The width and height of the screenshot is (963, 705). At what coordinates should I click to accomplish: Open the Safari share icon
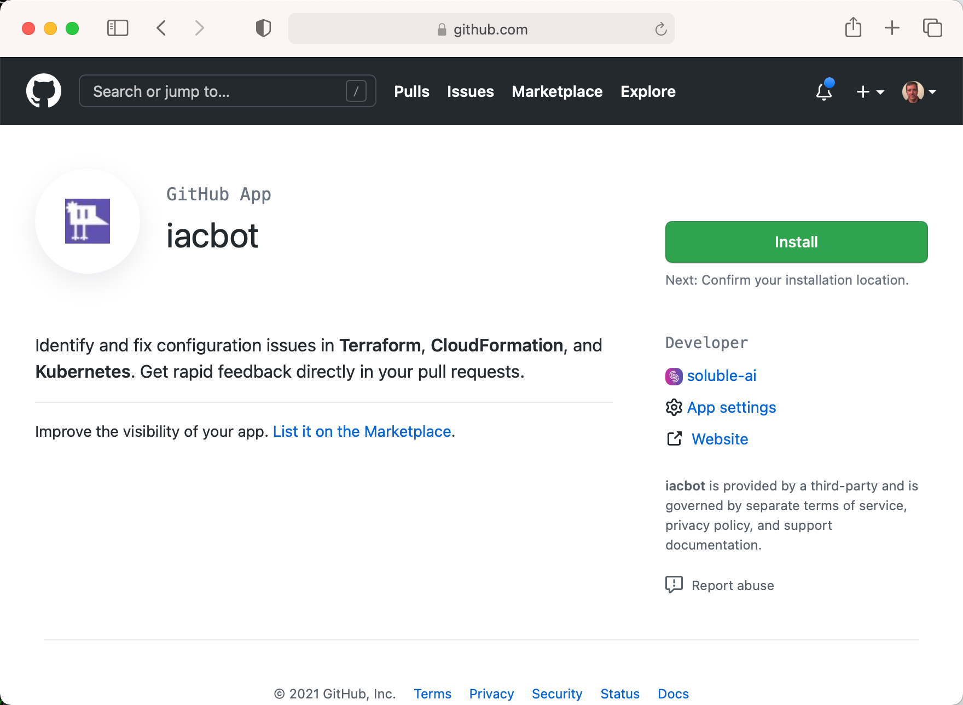pos(853,27)
